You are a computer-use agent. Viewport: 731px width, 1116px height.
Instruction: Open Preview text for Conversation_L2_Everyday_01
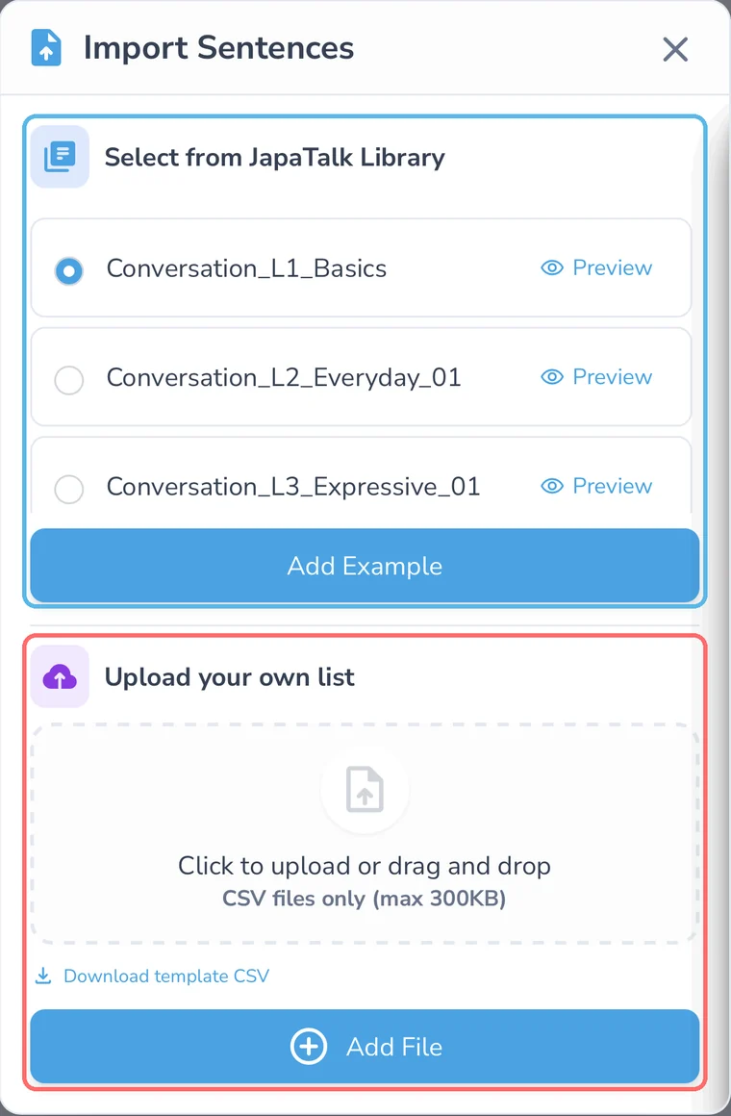[612, 376]
